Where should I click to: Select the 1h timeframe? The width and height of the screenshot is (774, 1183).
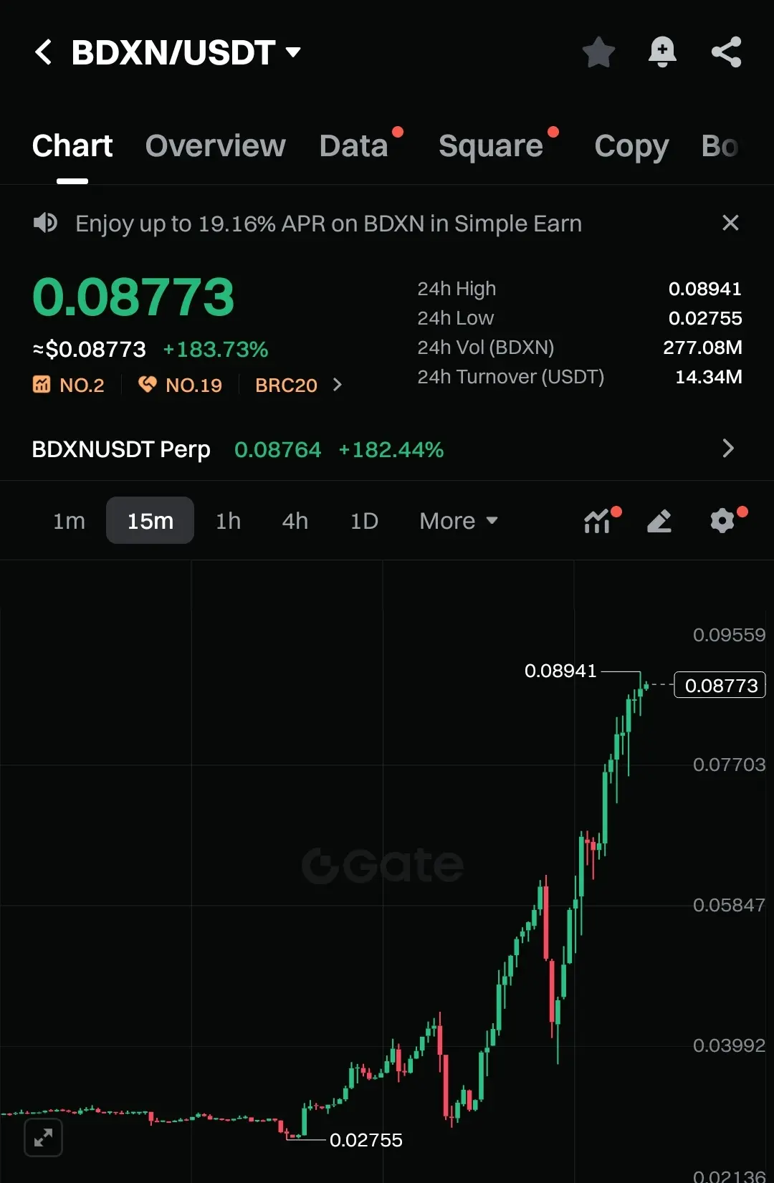pyautogui.click(x=228, y=521)
